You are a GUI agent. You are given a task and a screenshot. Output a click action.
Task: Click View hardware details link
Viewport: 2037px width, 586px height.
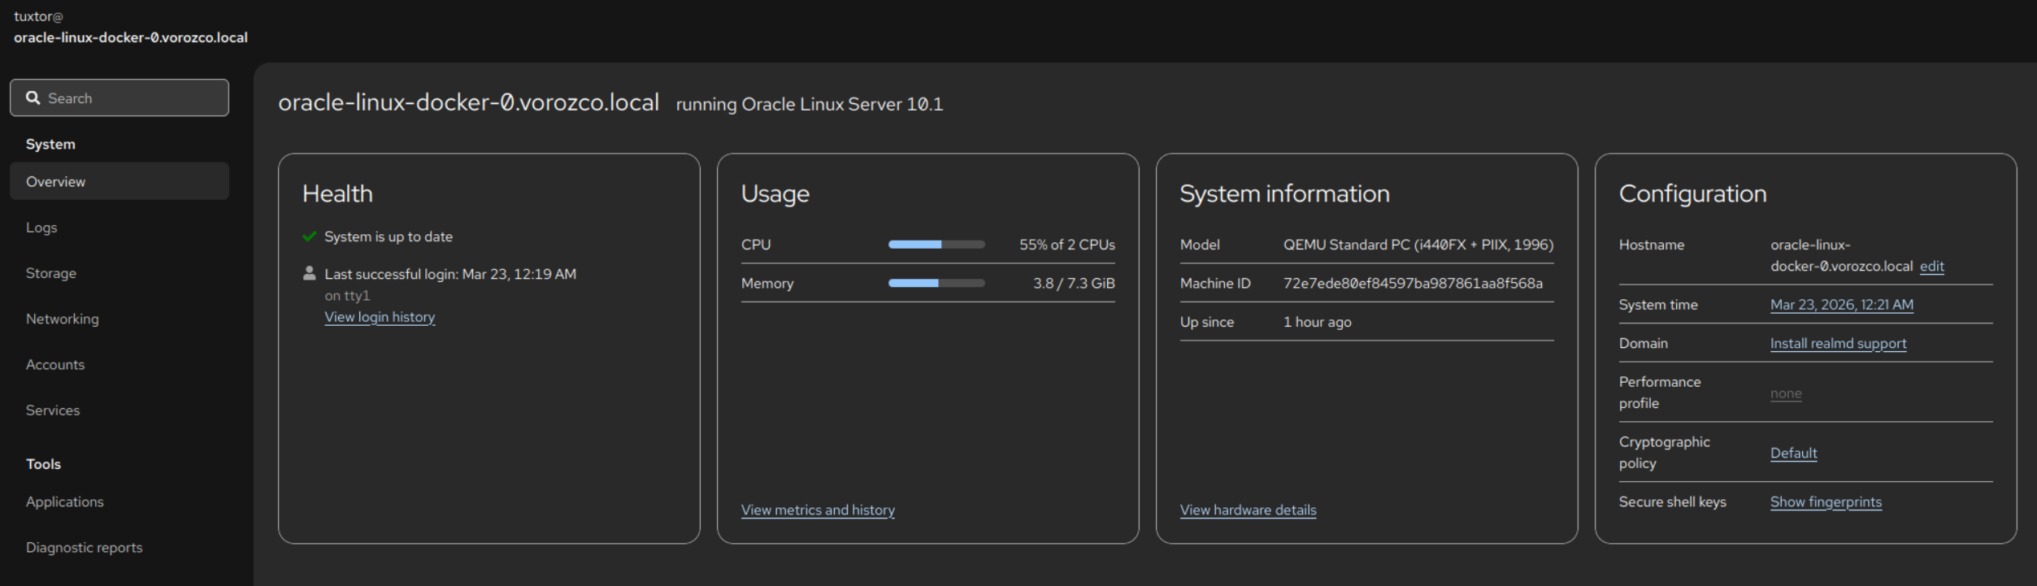[x=1248, y=510]
